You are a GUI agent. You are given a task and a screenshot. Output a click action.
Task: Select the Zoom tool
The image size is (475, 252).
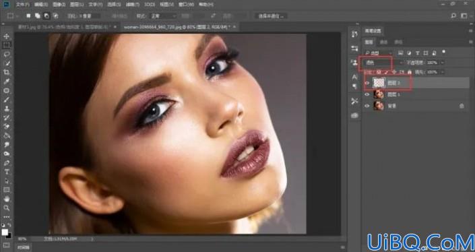coord(6,208)
